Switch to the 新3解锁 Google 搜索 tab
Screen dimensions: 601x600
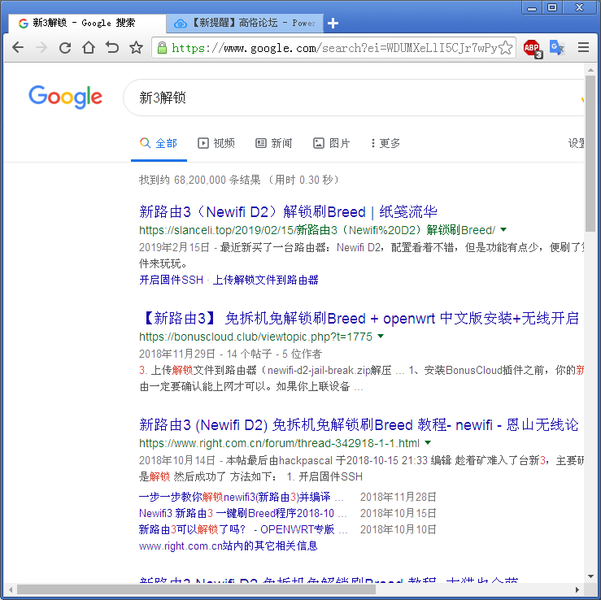pos(87,24)
